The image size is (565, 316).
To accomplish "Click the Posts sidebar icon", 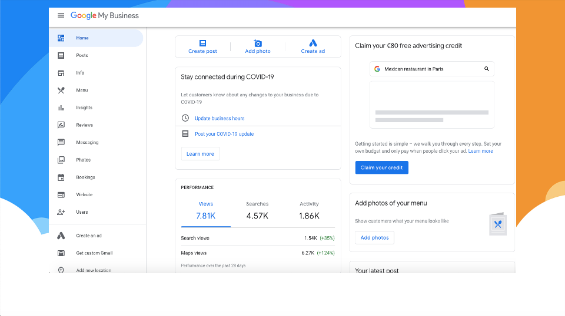I will coord(61,55).
